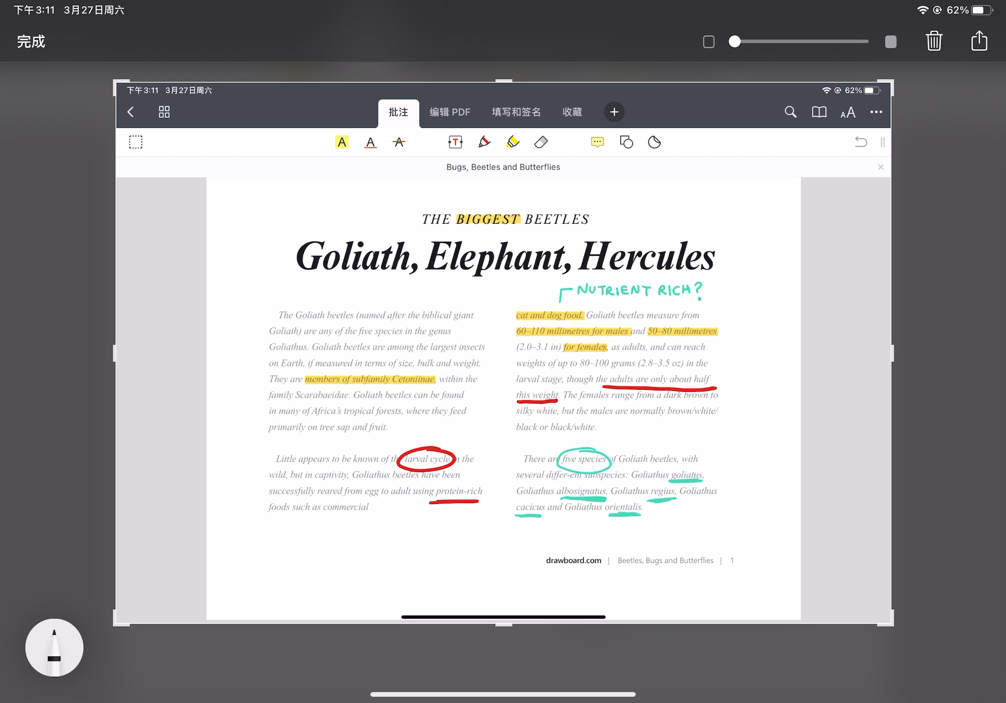Expand the plus add-tab menu
The width and height of the screenshot is (1006, 703).
[614, 112]
